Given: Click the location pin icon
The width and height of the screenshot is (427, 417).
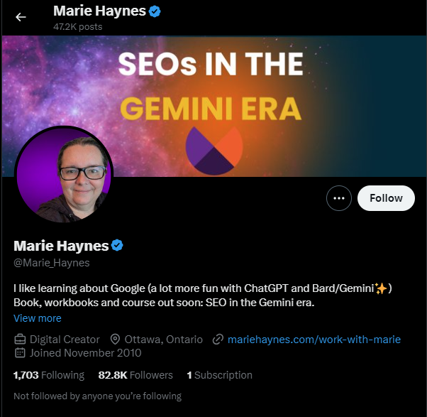Looking at the screenshot, I should (x=115, y=340).
